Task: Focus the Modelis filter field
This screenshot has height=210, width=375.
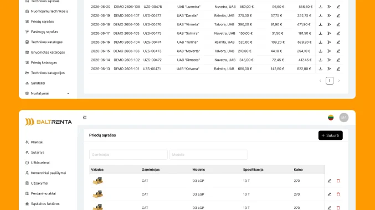Action: tap(209, 155)
